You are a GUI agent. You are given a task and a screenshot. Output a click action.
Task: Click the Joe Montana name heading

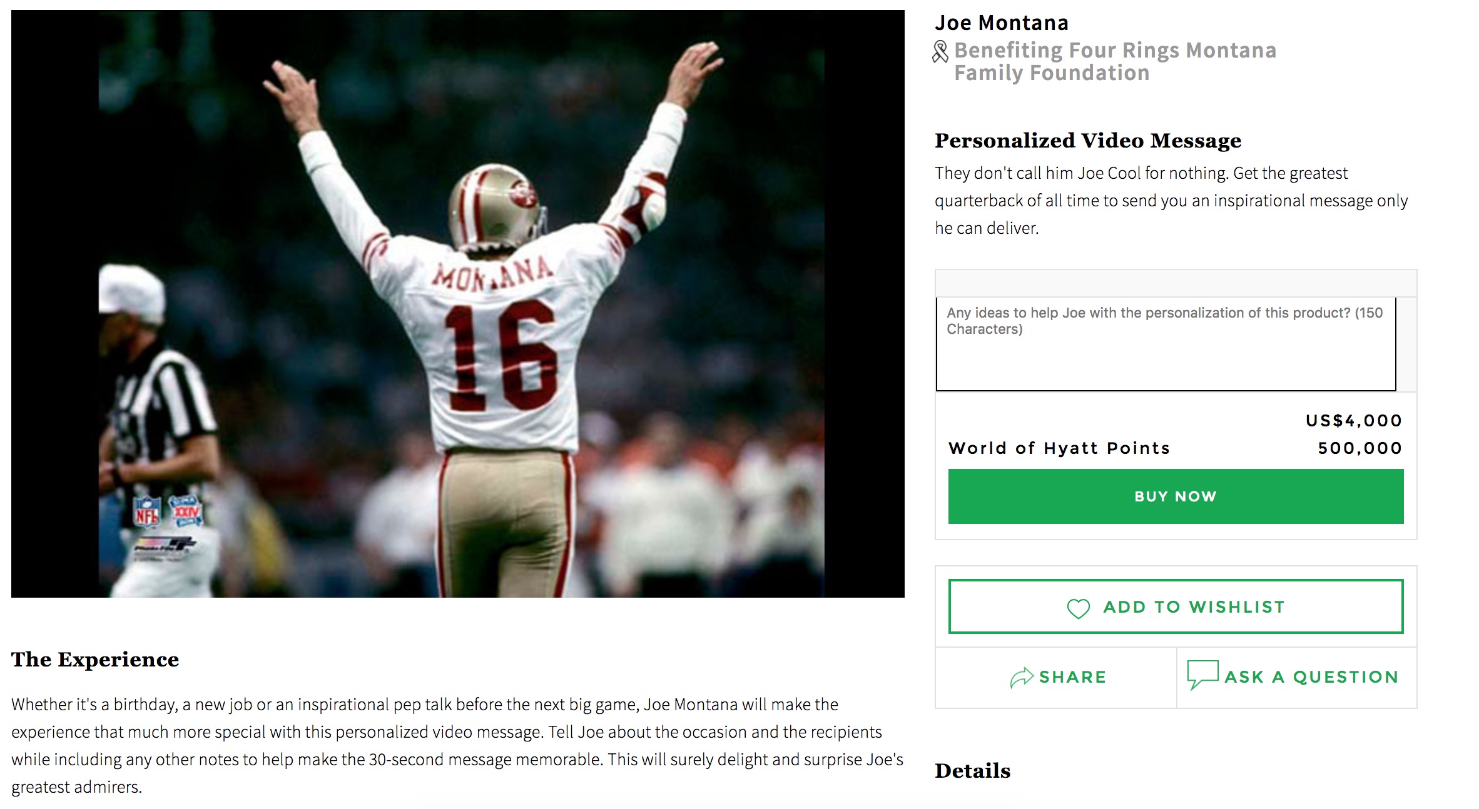[x=1002, y=23]
